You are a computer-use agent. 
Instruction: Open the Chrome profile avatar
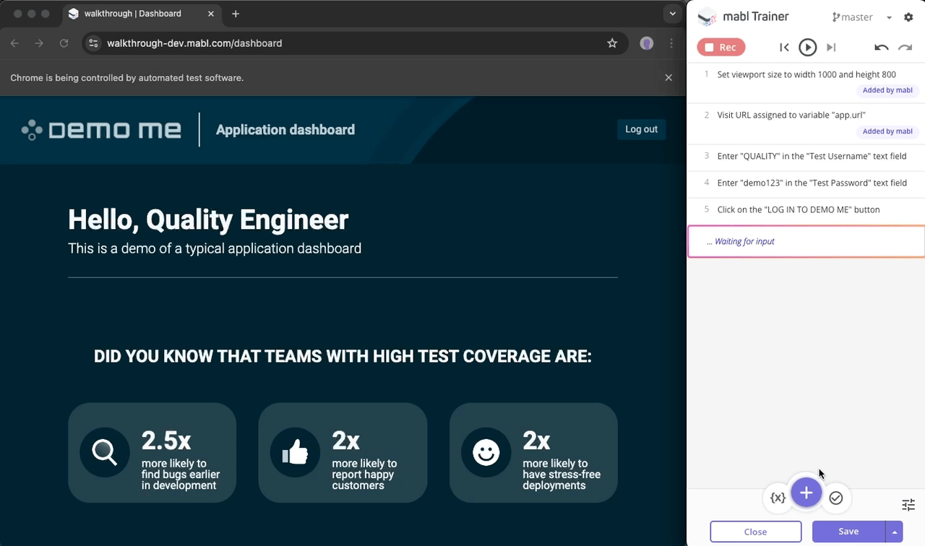[x=647, y=43]
